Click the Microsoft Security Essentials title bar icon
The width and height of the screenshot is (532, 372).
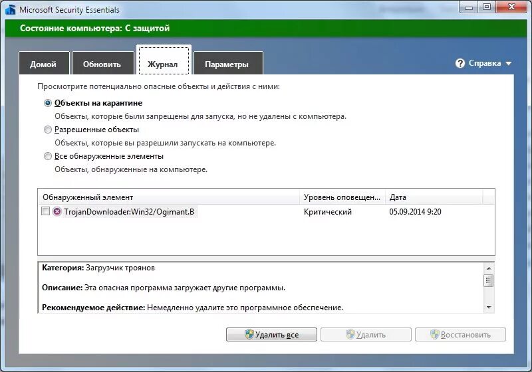10,9
